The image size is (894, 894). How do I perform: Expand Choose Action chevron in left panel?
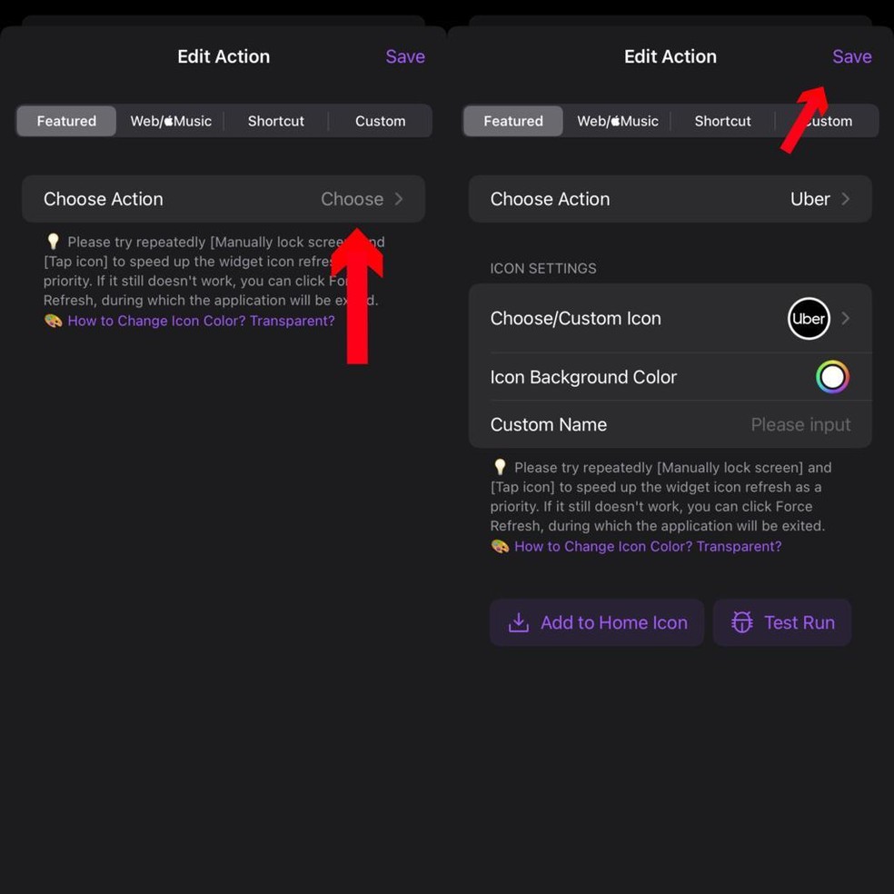pyautogui.click(x=399, y=199)
